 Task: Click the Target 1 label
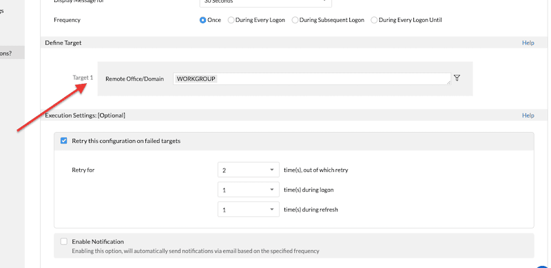[x=83, y=78]
